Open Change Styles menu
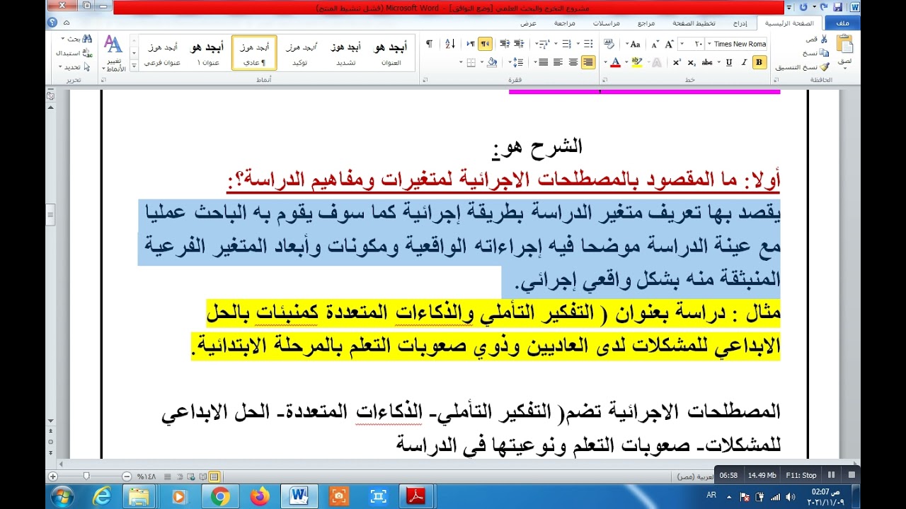 pos(113,53)
